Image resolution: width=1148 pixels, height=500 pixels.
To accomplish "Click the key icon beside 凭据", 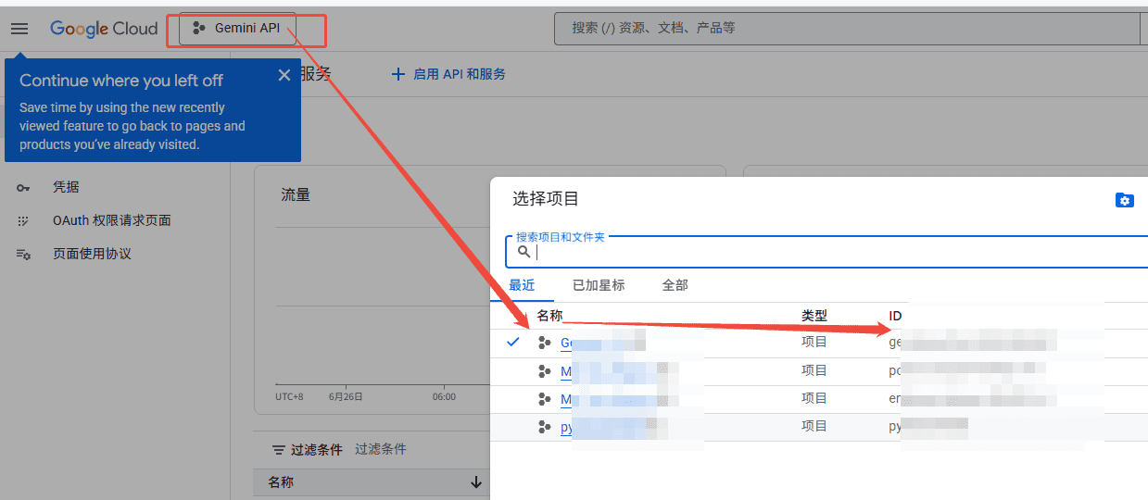I will click(23, 188).
